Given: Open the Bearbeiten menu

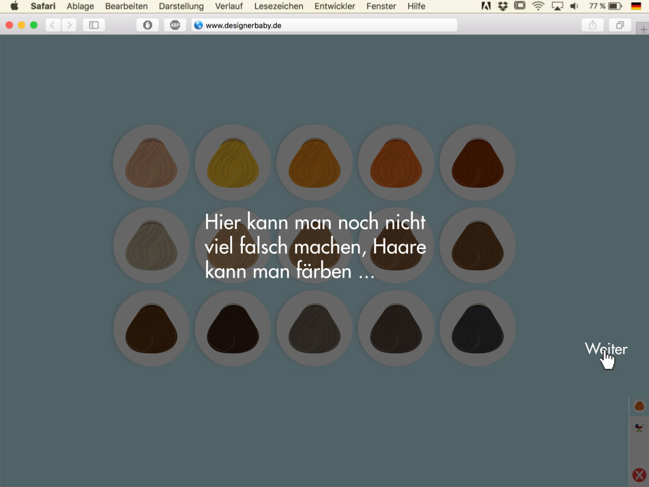Looking at the screenshot, I should pyautogui.click(x=126, y=6).
